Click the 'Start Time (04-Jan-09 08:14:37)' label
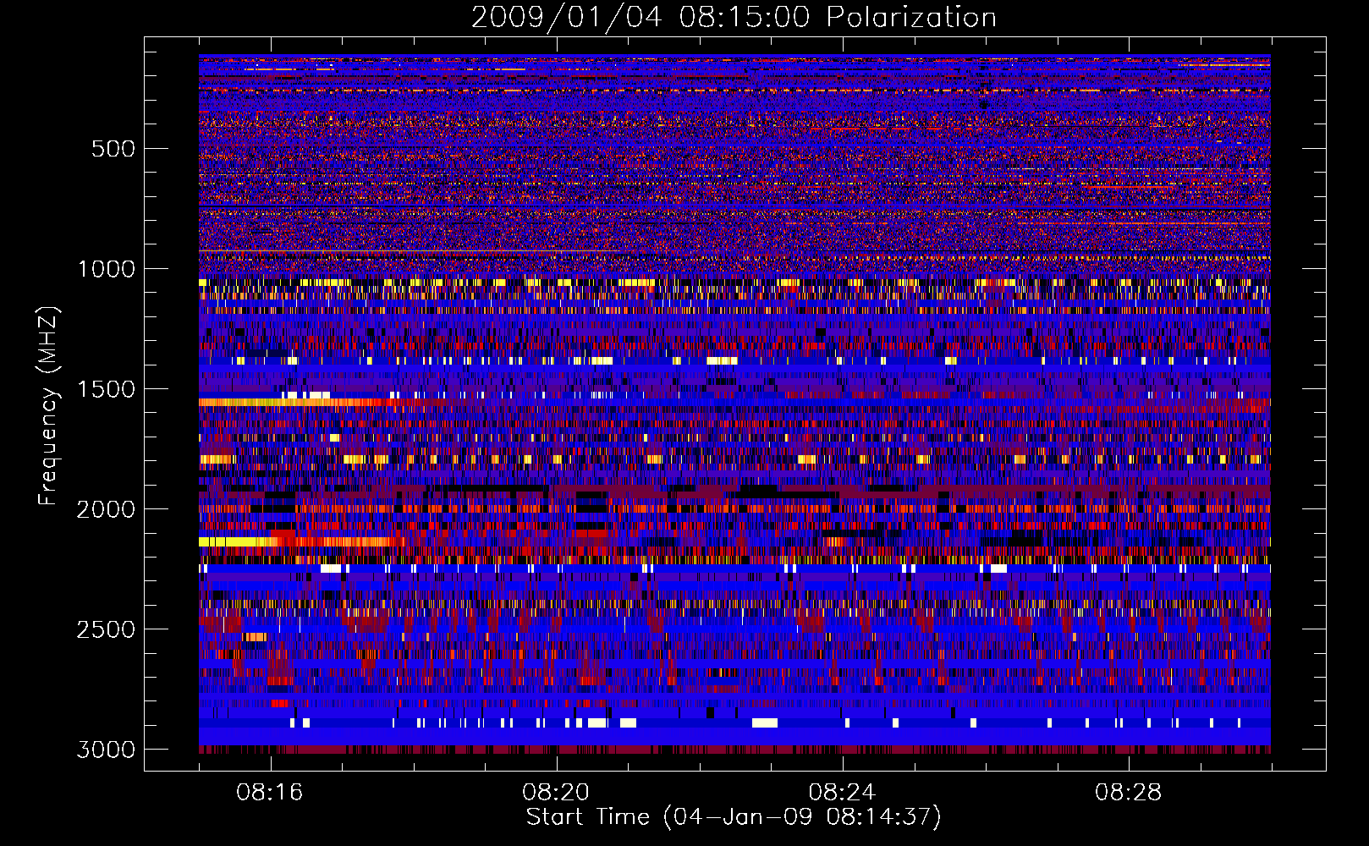 click(x=734, y=817)
